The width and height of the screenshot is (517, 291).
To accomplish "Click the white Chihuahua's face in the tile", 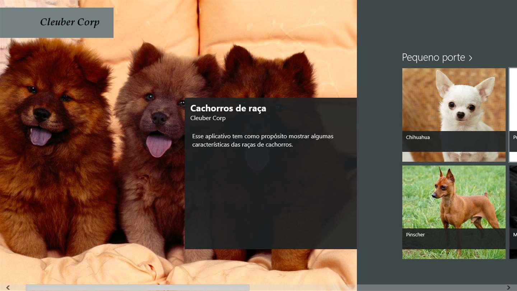I will click(x=461, y=104).
